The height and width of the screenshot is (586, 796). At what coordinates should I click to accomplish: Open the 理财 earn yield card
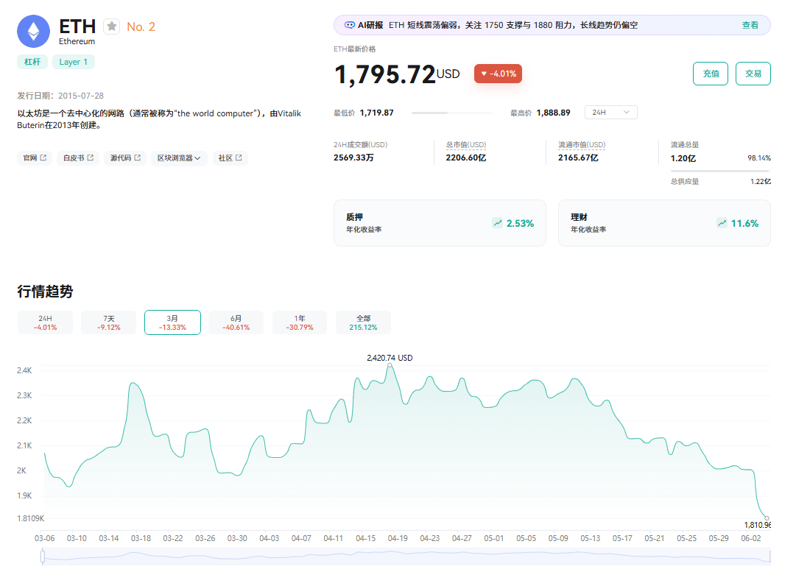click(664, 223)
